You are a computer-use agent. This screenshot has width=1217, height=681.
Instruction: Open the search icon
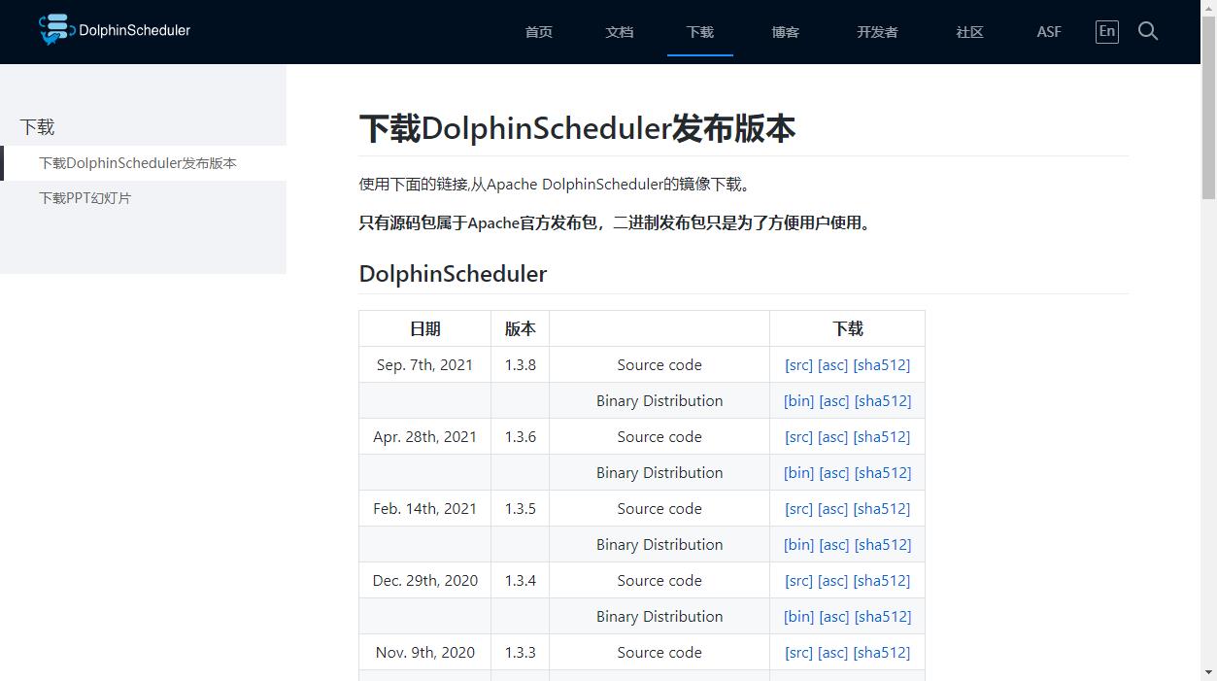[1148, 31]
